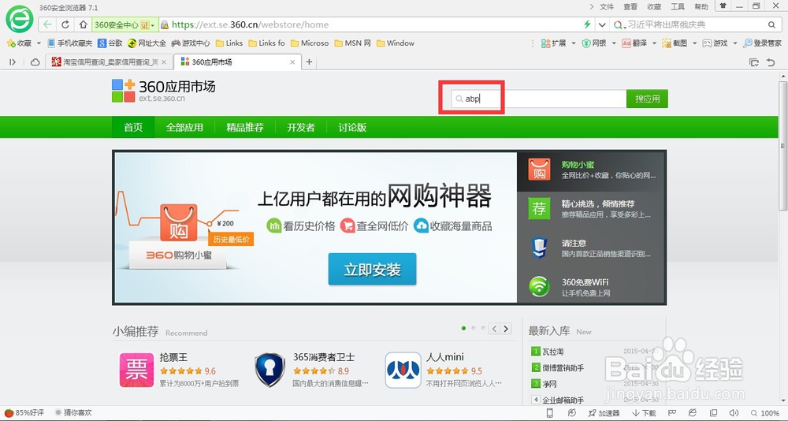This screenshot has width=788, height=421.
Task: Open the 收藏 menu in title bar
Action: pyautogui.click(x=654, y=6)
